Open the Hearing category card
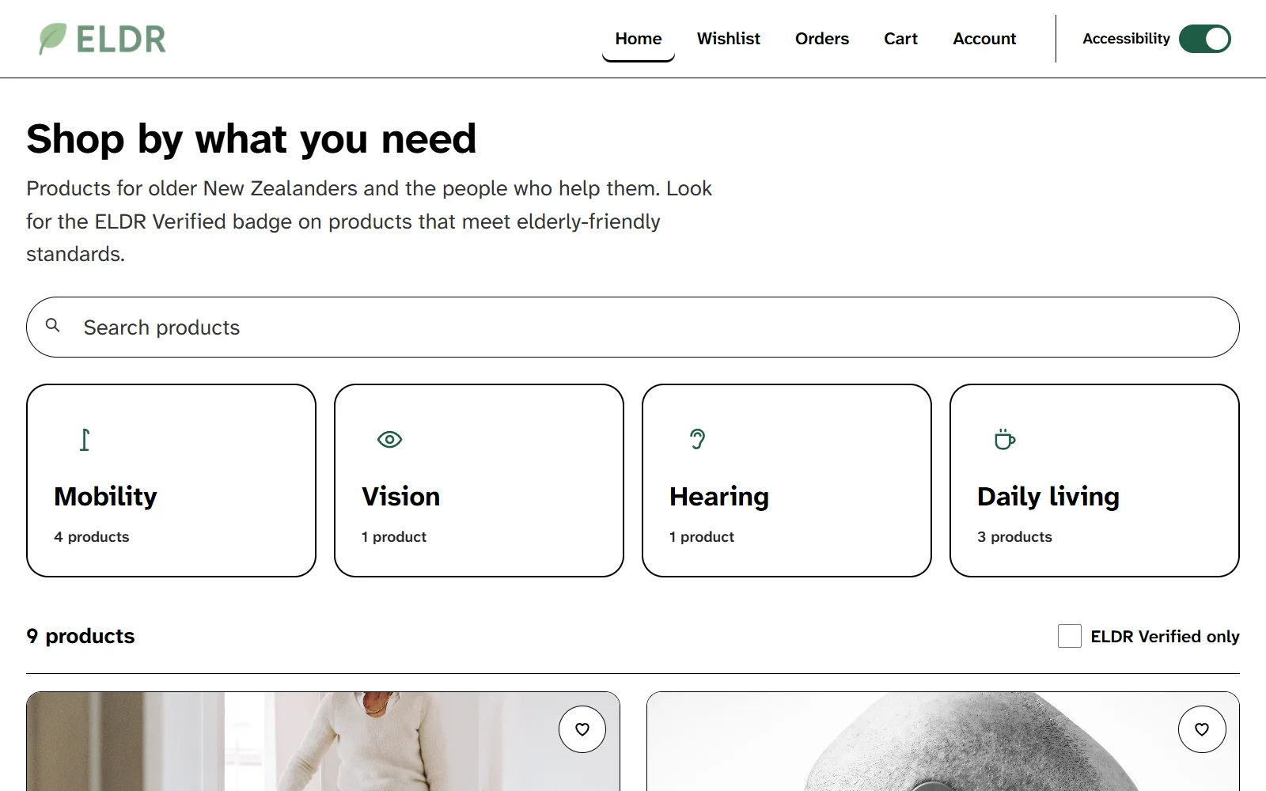 click(x=787, y=481)
